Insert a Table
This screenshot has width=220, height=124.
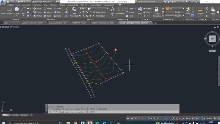[x=129, y=16]
